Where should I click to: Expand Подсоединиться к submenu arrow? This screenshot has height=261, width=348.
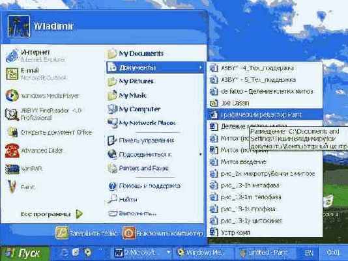point(201,154)
